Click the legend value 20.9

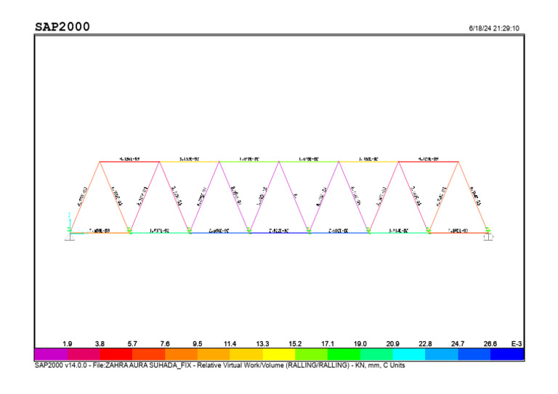[393, 343]
